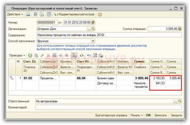The image size is (190, 125).
Task: Click the СубконтоКт1 column header
Action: point(106,62)
